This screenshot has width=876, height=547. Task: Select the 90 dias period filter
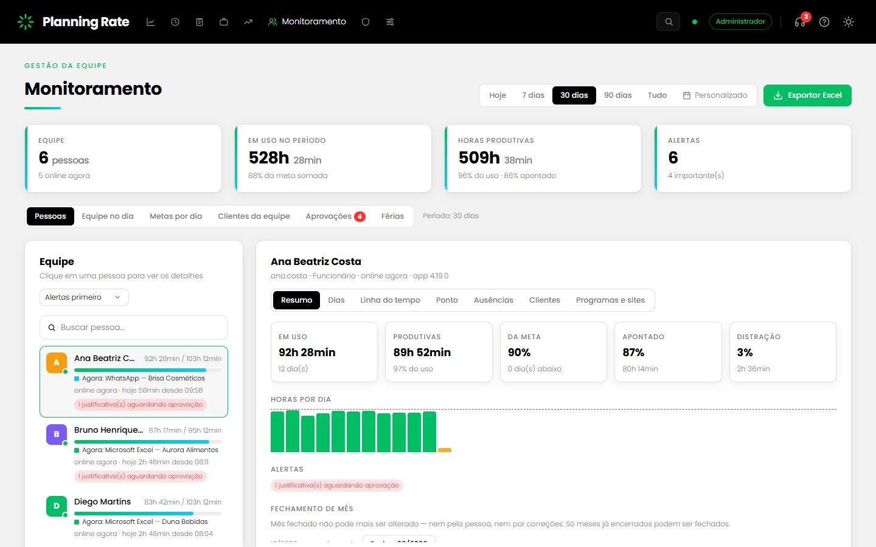coord(618,95)
